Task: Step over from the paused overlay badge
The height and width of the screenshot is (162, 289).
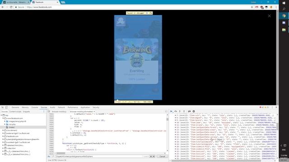Action: pyautogui.click(x=151, y=13)
